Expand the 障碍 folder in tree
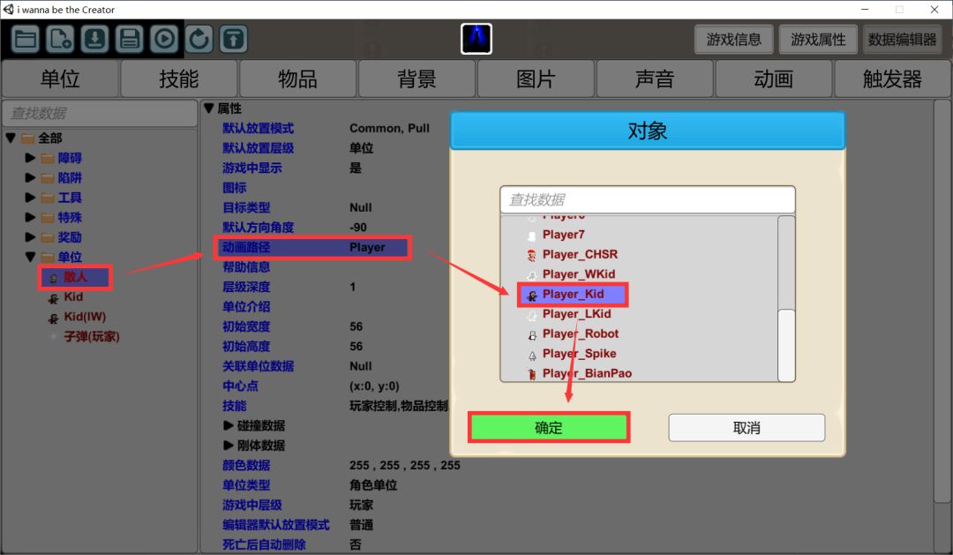The width and height of the screenshot is (953, 555). tap(30, 158)
